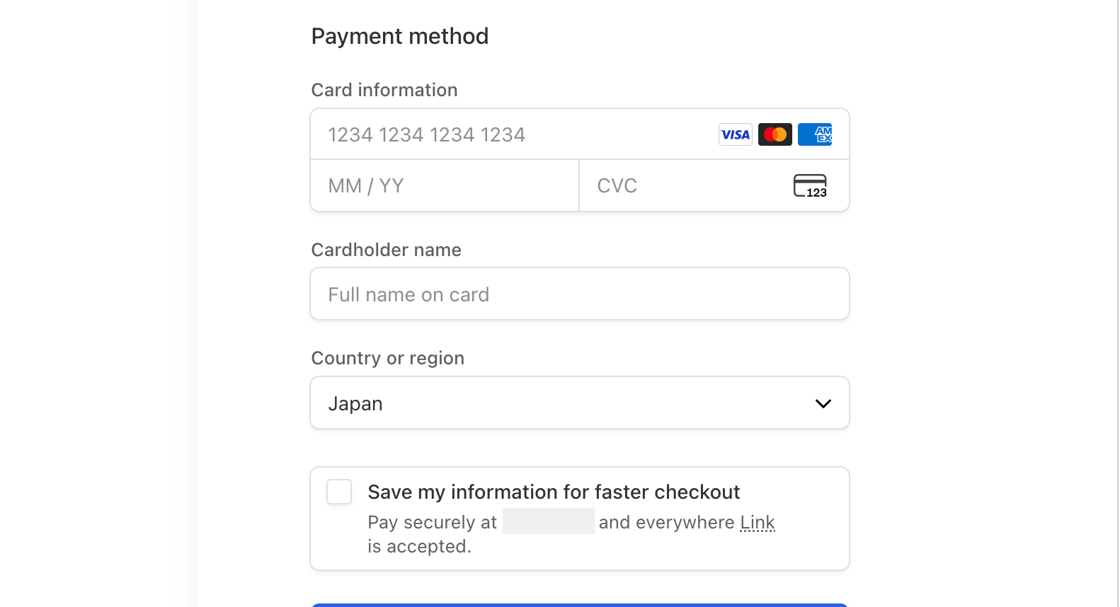Click the greyed-out merchant name placeholder
This screenshot has width=1120, height=607.
click(548, 521)
